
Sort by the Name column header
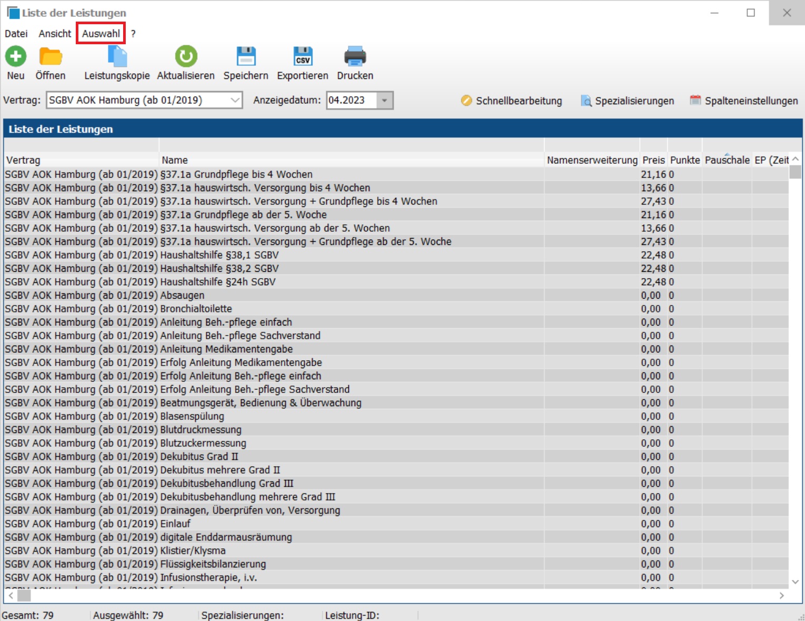coord(351,160)
